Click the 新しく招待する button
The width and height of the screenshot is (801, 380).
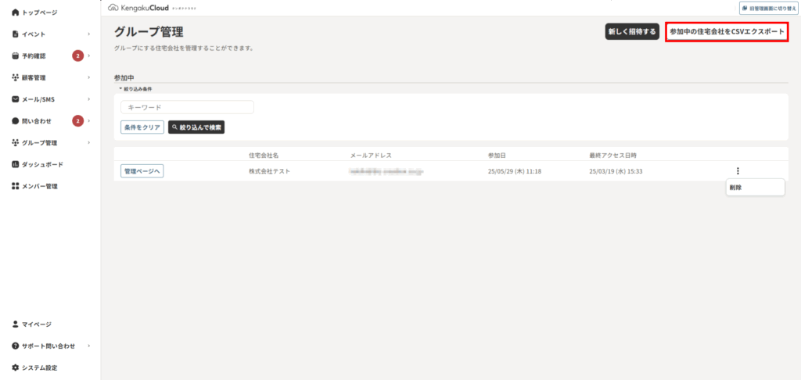point(631,32)
